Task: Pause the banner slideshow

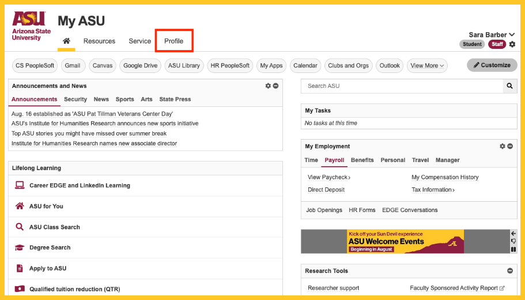Action: tap(513, 249)
